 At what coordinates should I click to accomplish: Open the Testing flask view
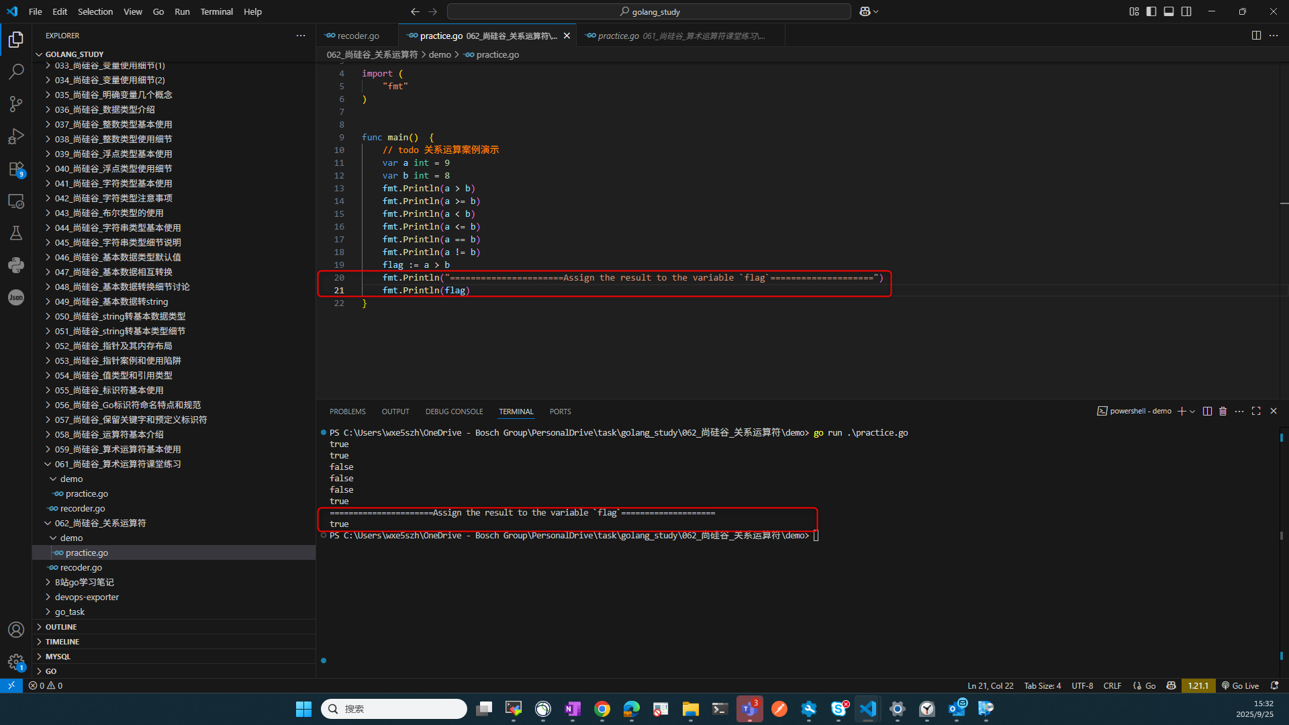point(16,233)
